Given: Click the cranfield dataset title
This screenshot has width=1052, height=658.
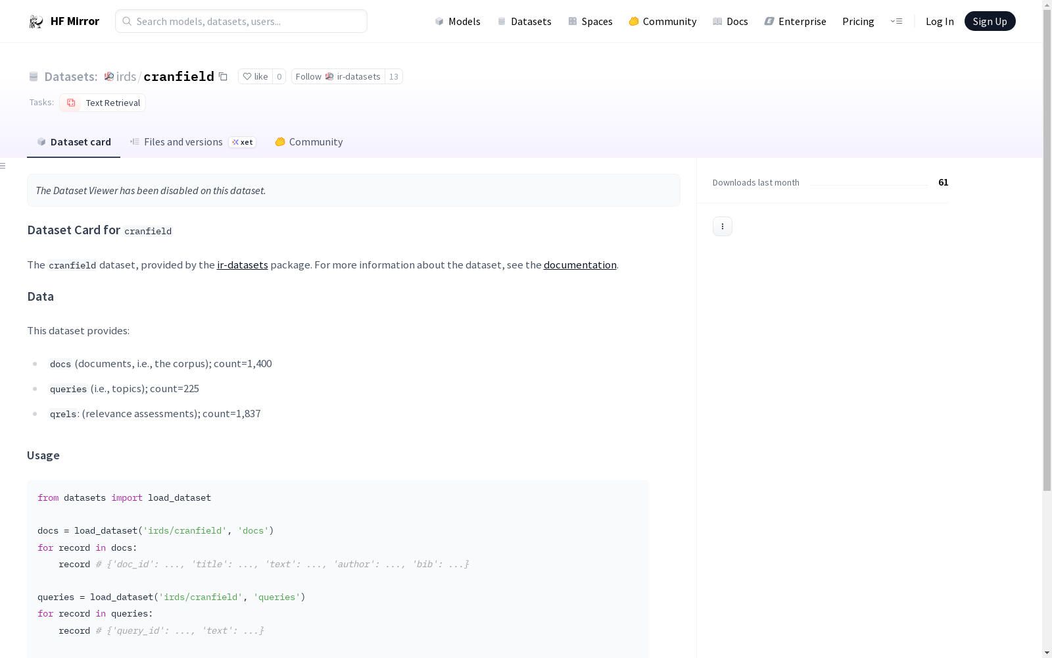Looking at the screenshot, I should coord(179,76).
